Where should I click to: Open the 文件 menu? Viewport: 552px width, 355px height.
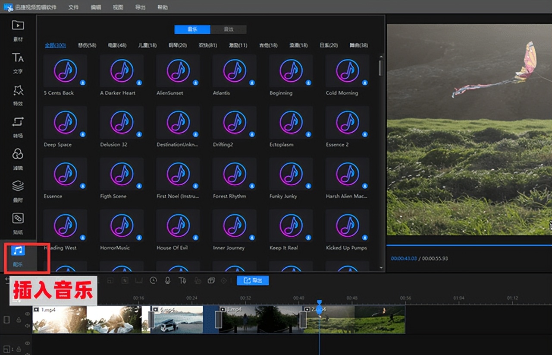pos(73,7)
